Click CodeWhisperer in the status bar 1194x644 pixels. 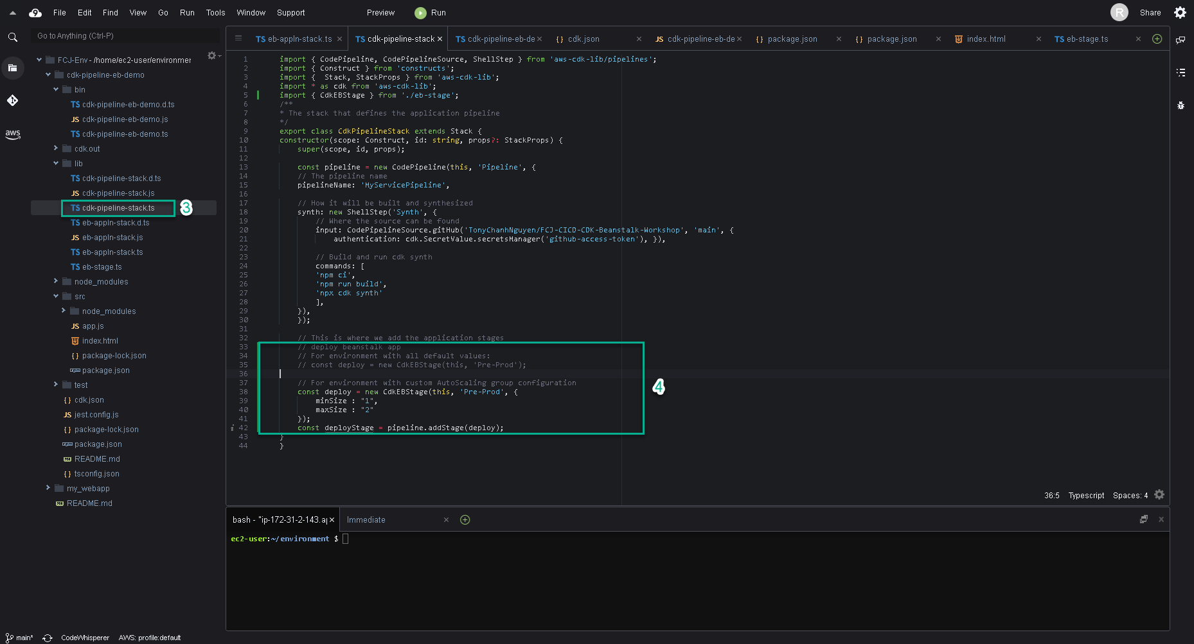point(85,638)
